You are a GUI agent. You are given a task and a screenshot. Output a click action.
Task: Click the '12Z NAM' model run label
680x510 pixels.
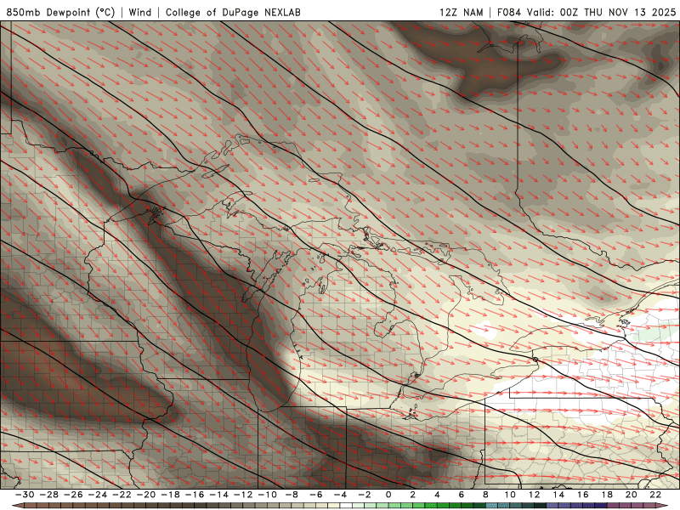point(462,12)
